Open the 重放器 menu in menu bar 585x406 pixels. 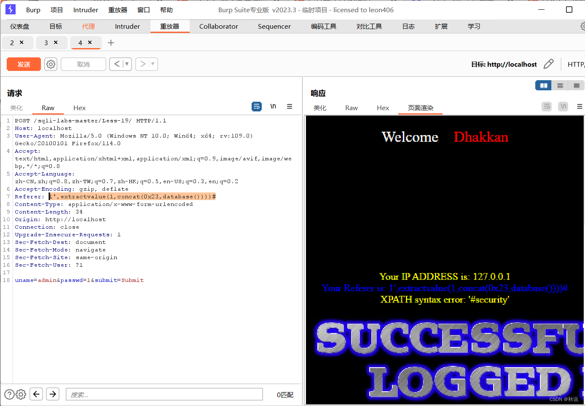click(118, 10)
